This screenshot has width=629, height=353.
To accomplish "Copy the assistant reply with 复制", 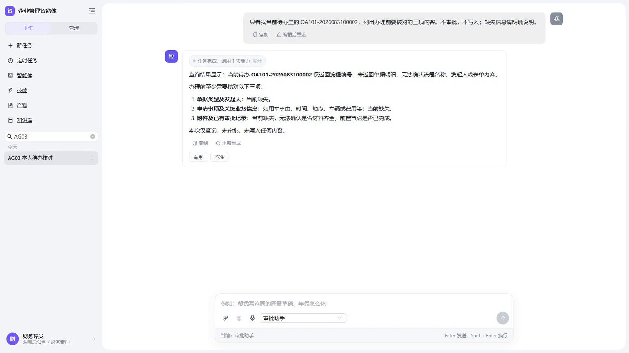I will [200, 143].
